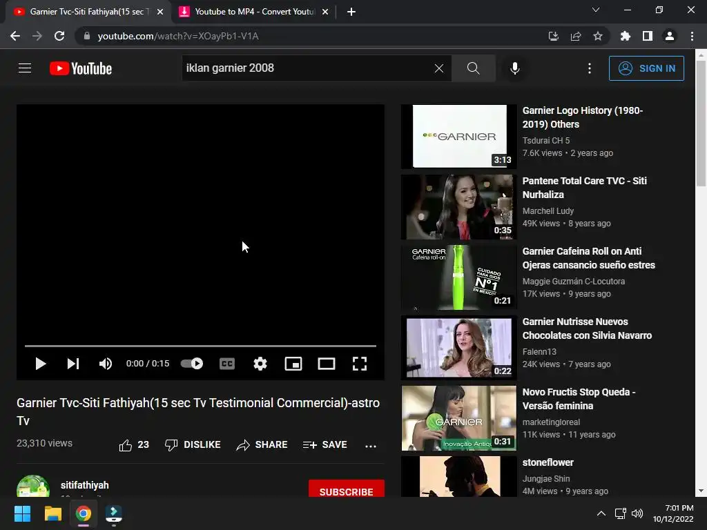This screenshot has height=530, width=707.
Task: Skip to next video
Action: pos(73,364)
